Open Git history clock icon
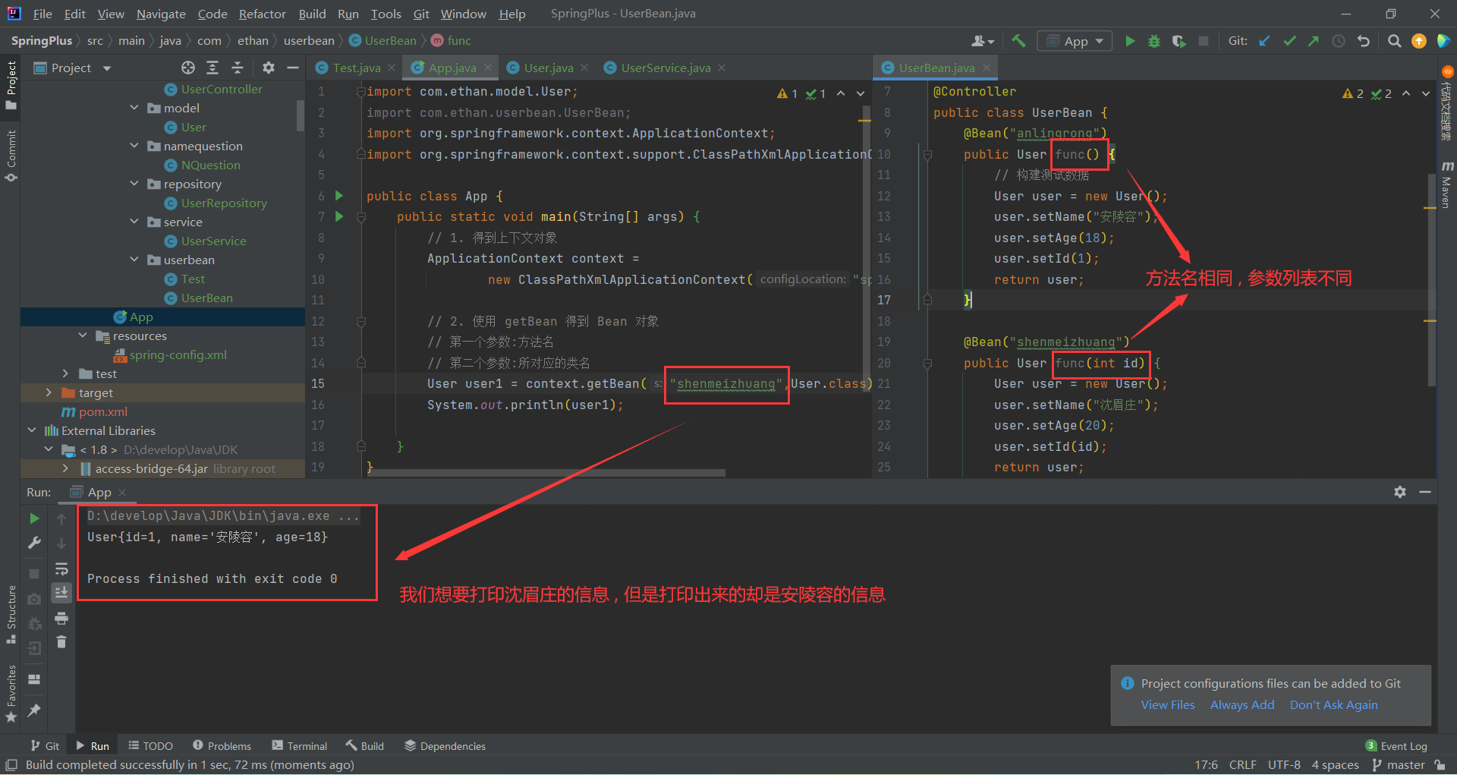 [1339, 41]
